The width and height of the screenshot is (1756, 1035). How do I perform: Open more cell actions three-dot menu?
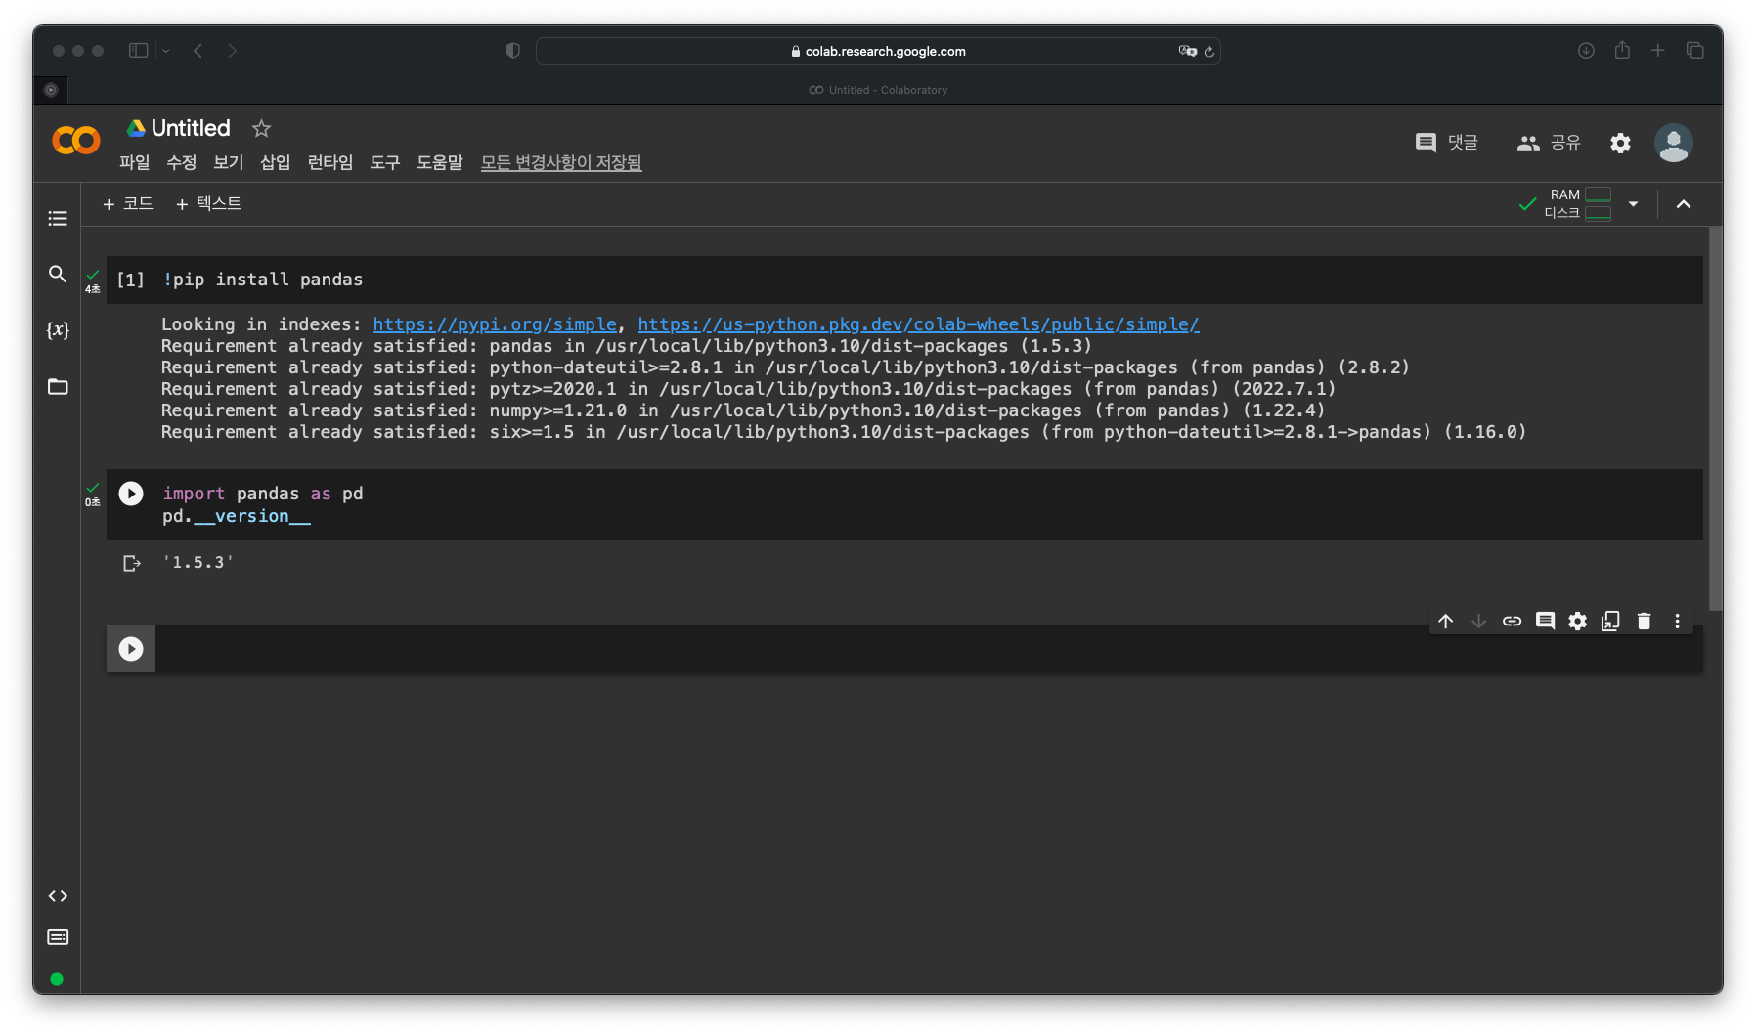[1677, 622]
